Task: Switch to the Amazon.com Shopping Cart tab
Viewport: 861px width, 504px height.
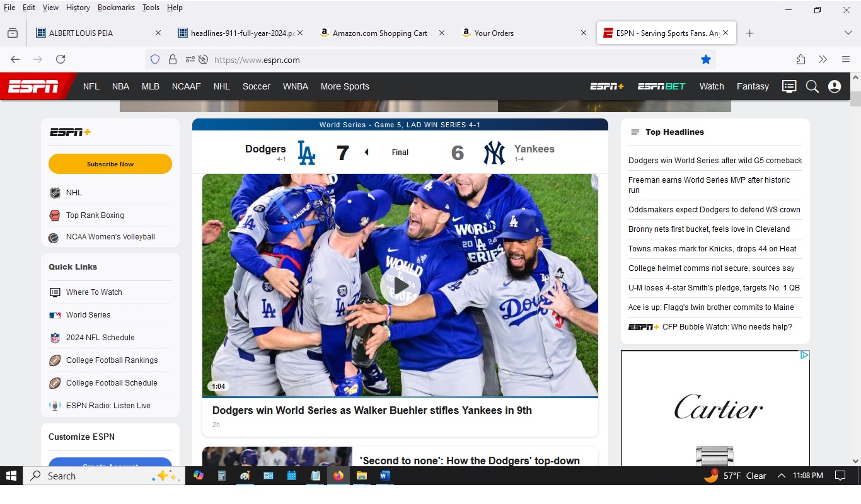Action: (379, 33)
